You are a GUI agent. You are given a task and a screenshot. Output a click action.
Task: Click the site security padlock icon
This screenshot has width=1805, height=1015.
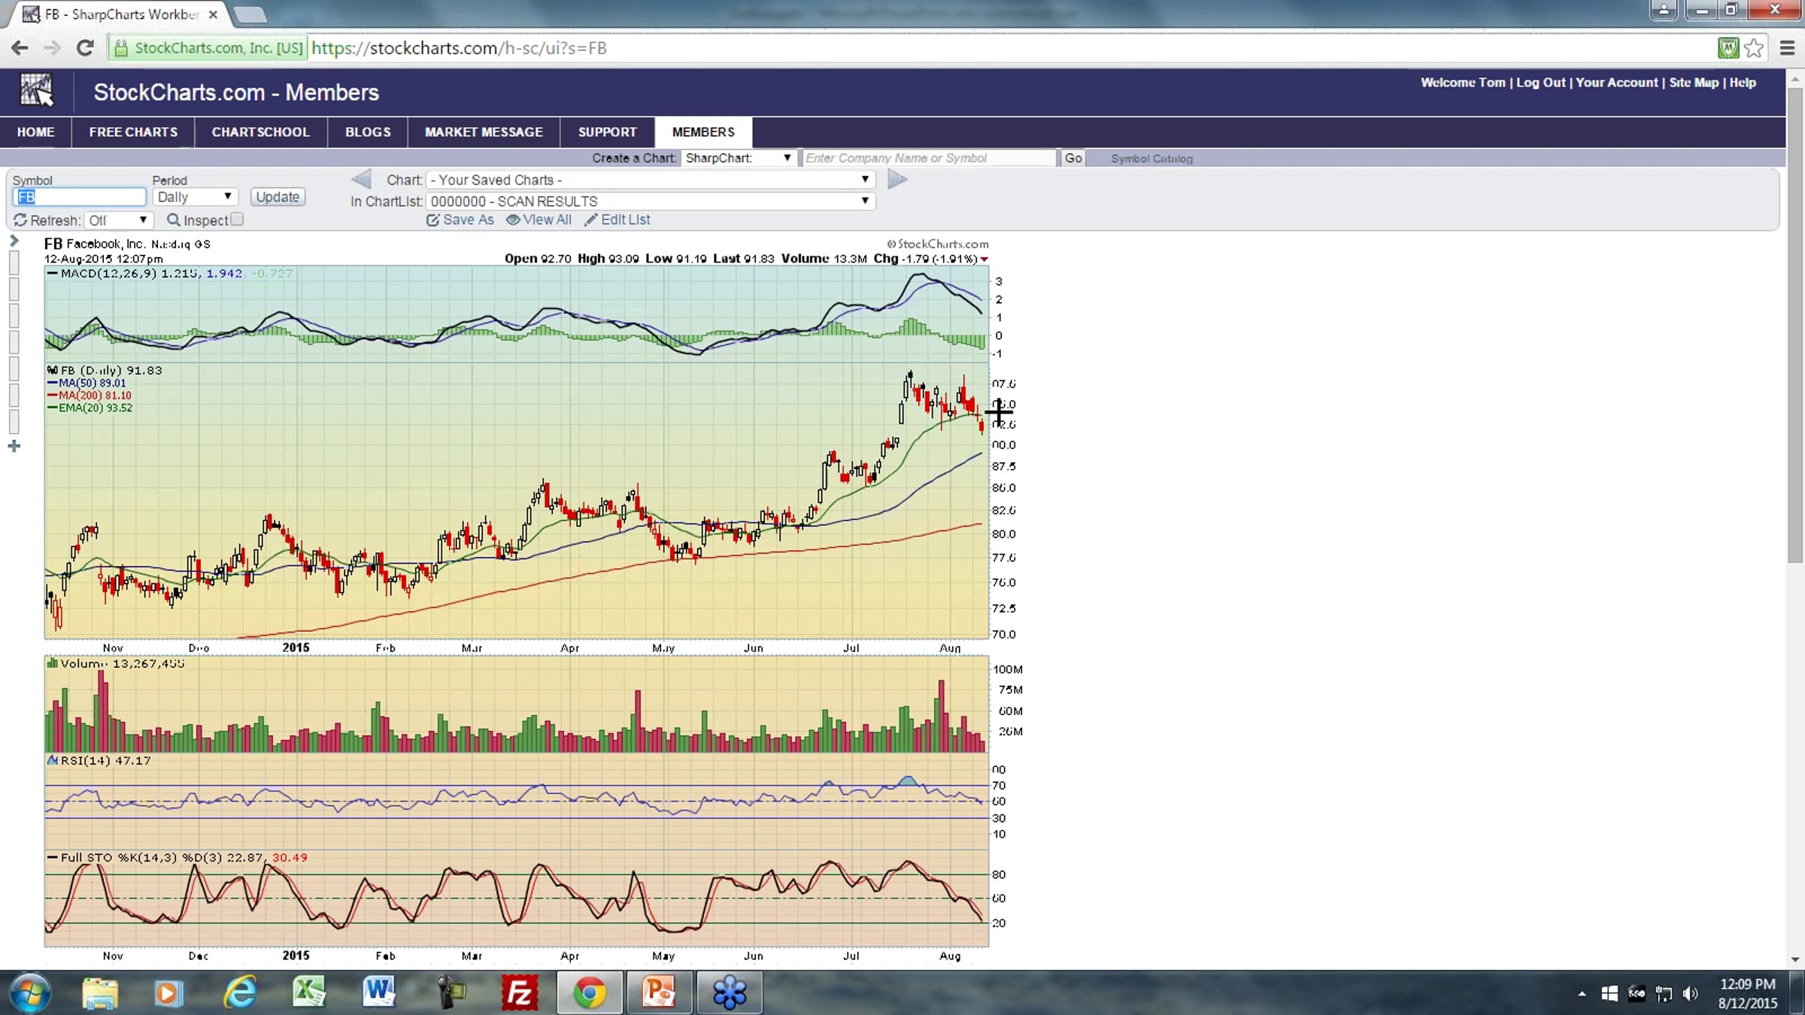coord(120,48)
